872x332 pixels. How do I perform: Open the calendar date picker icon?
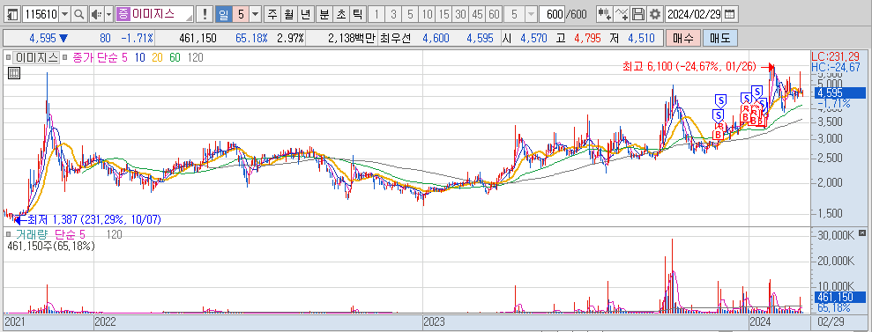[729, 14]
